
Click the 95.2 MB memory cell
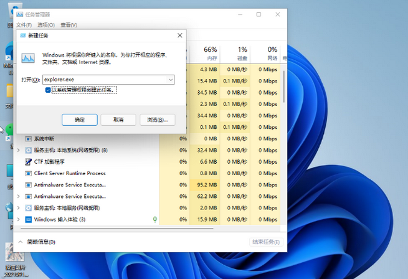point(205,185)
